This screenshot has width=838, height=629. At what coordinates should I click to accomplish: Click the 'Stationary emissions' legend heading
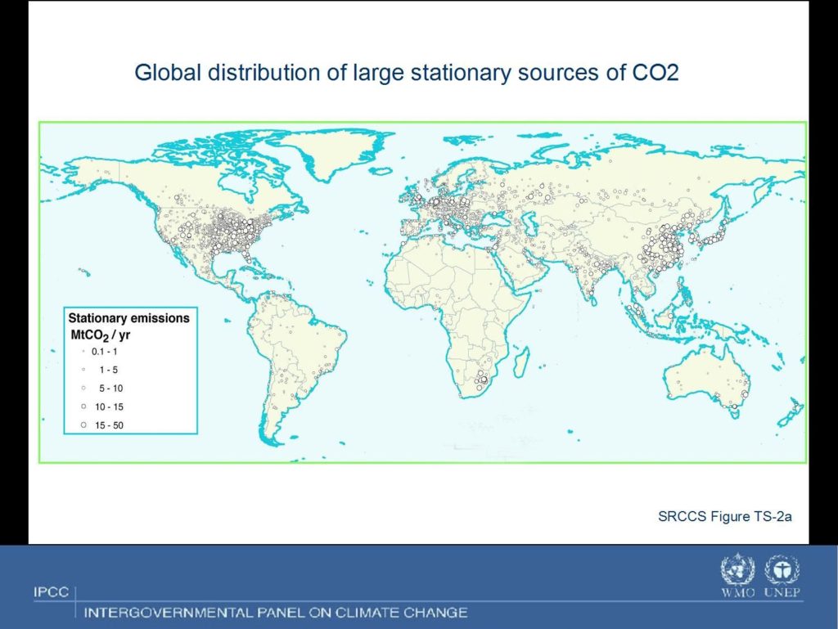(128, 318)
